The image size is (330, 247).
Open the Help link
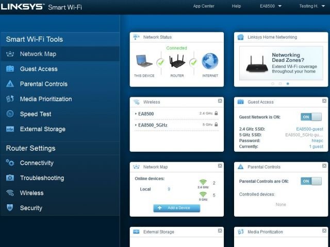[x=236, y=6]
